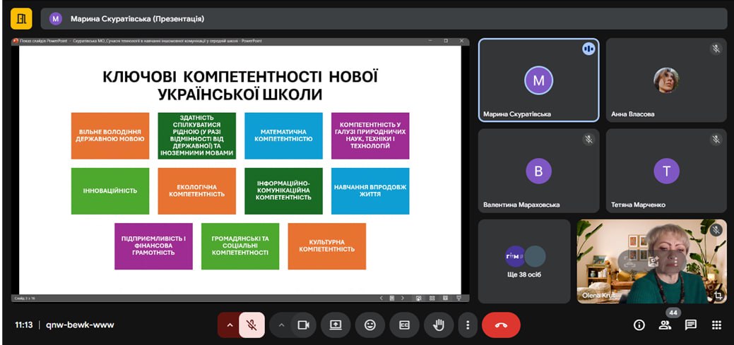Open the activities grid icon
Viewport: 734px width, 345px height.
point(716,325)
